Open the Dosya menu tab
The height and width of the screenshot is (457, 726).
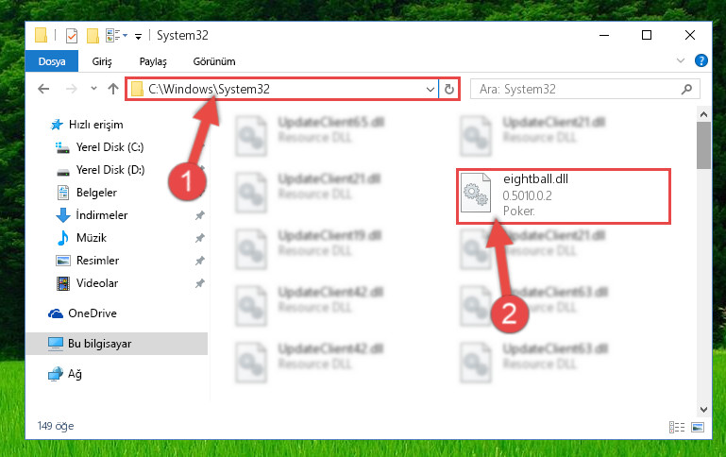click(x=52, y=61)
